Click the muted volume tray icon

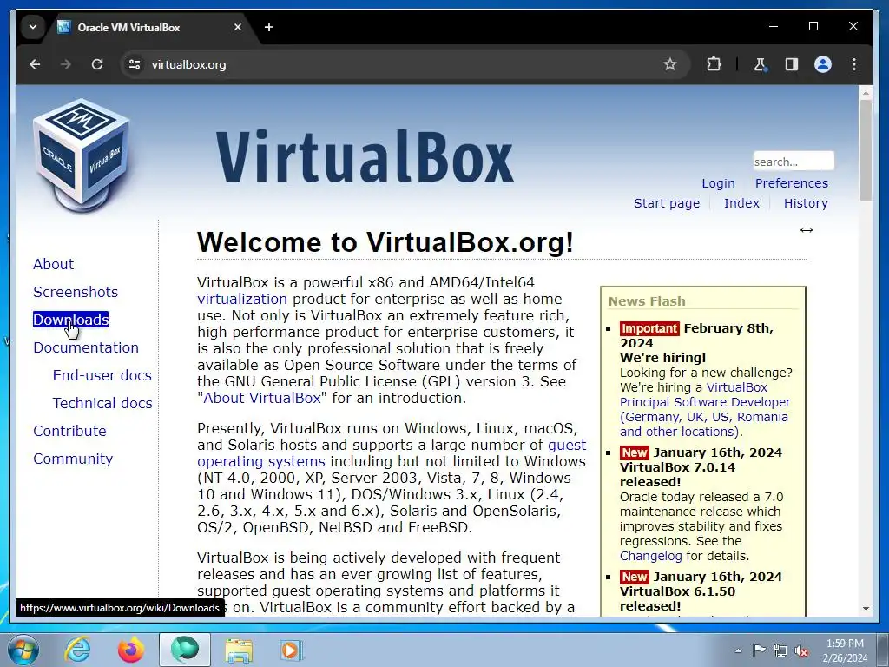coord(801,650)
